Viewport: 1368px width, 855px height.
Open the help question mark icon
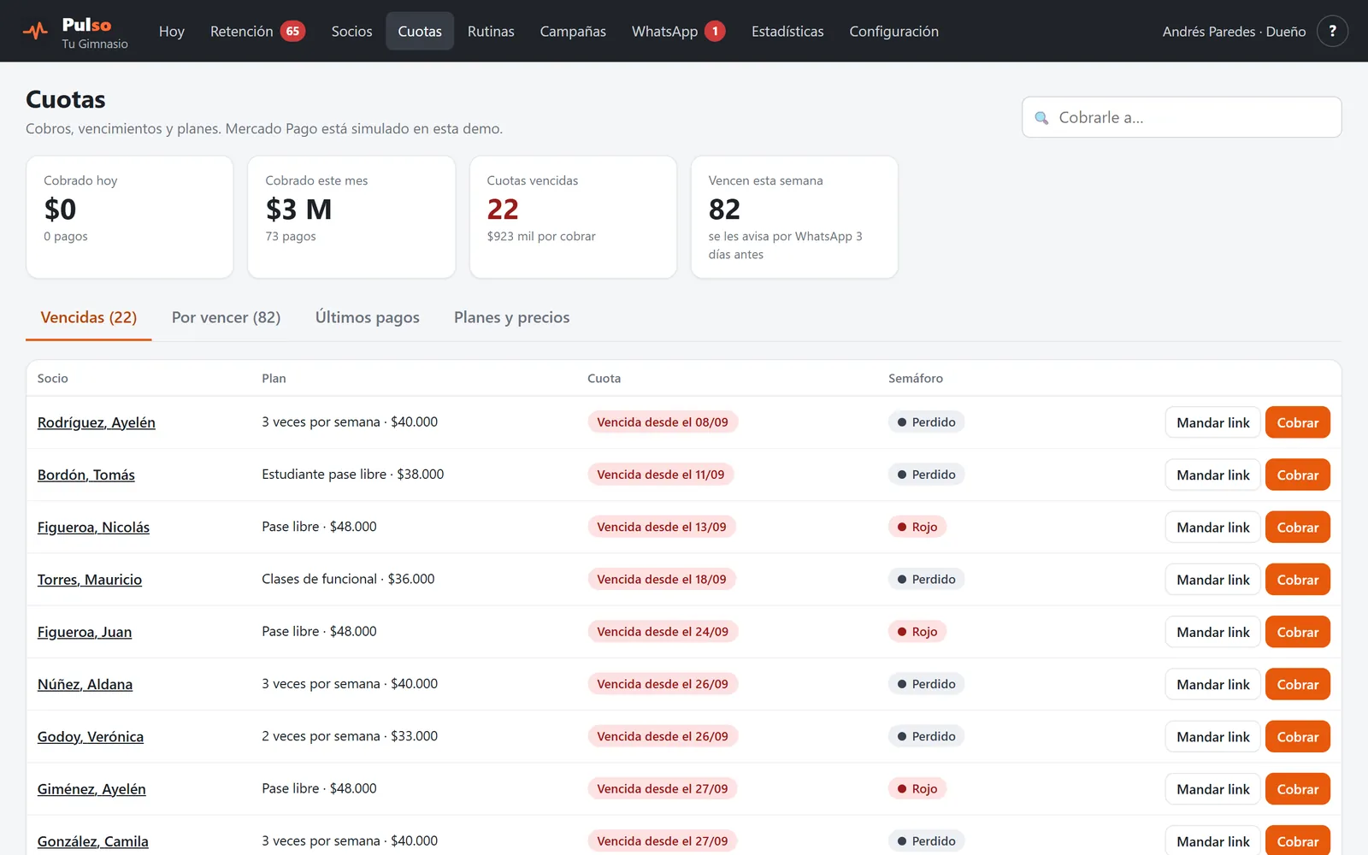pyautogui.click(x=1332, y=31)
